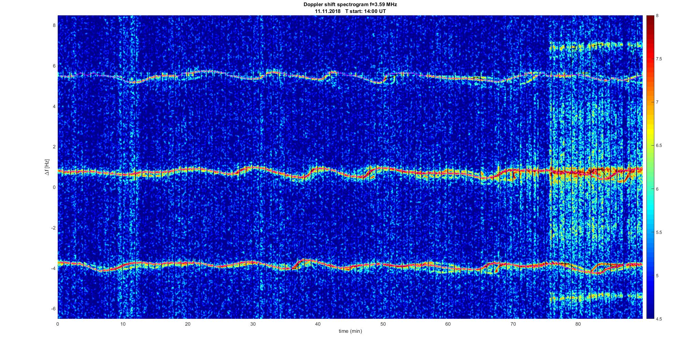Viewport: 683px width, 342px height.
Task: Click the y-axis label 'Δf [Hz]'
Action: tap(47, 167)
